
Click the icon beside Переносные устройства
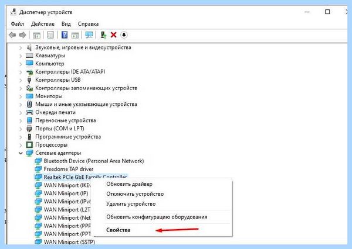pyautogui.click(x=29, y=120)
